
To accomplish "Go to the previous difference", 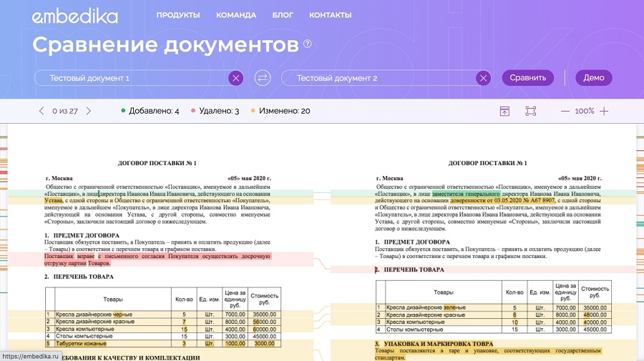I will tap(41, 111).
